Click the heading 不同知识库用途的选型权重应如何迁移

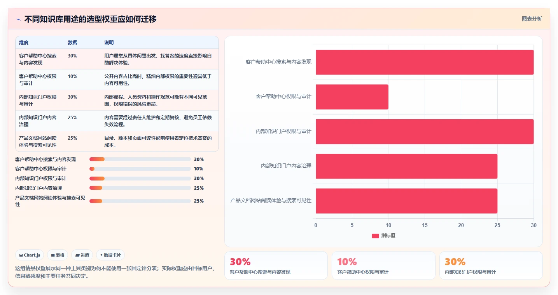91,19
